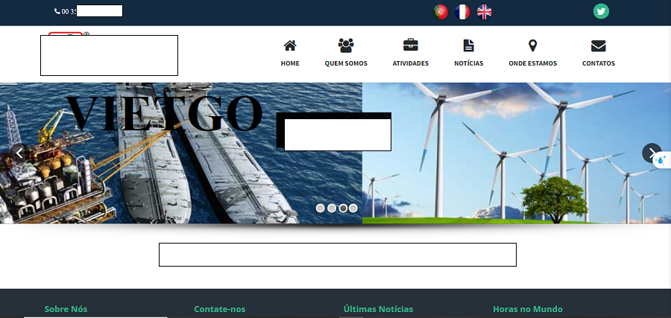Select the third slider pagination dot
The image size is (671, 318).
point(343,209)
